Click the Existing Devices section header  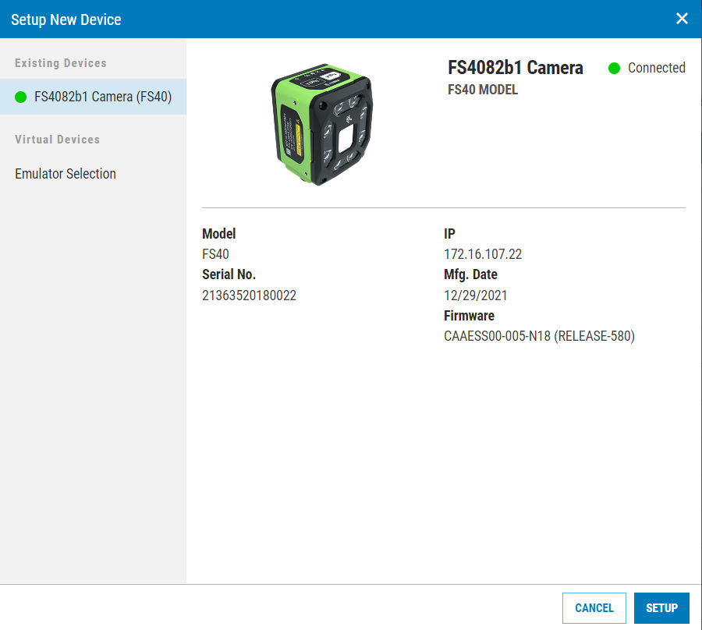(x=60, y=63)
